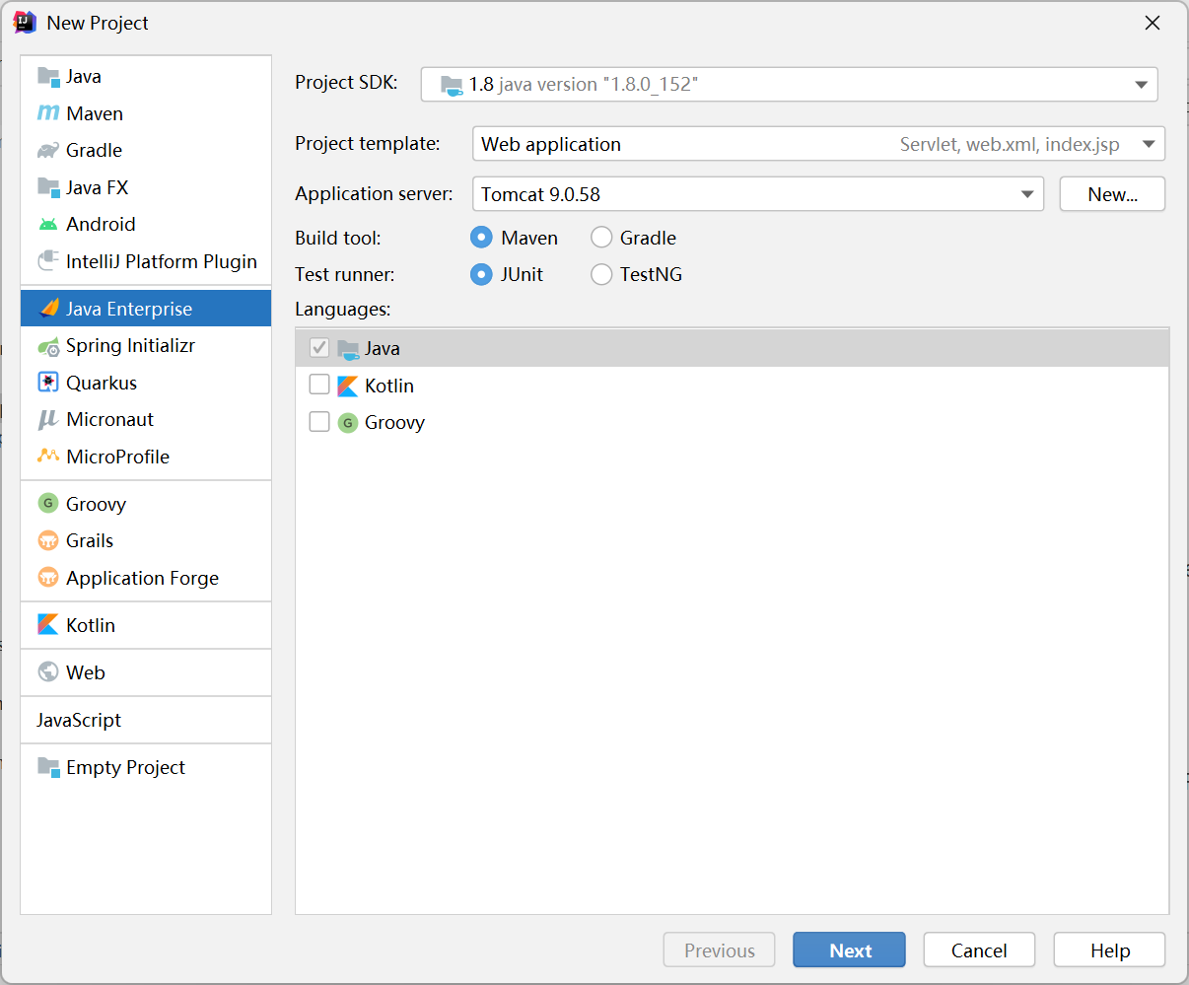Click the Kotlin icon in Languages list

tap(348, 386)
